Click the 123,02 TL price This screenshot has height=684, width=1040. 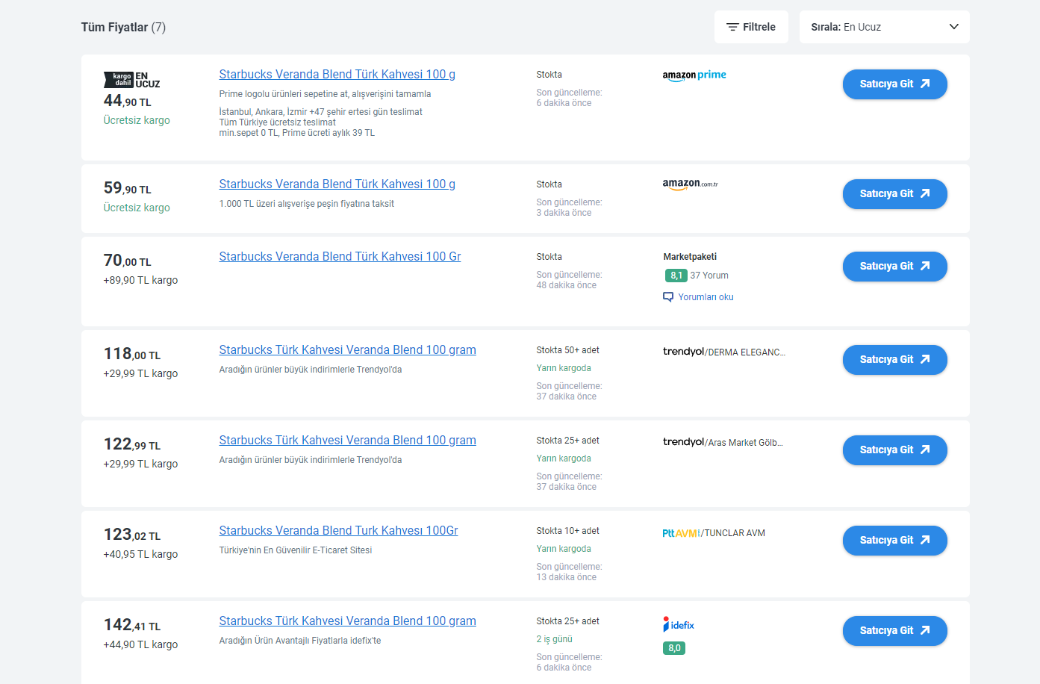pos(132,535)
